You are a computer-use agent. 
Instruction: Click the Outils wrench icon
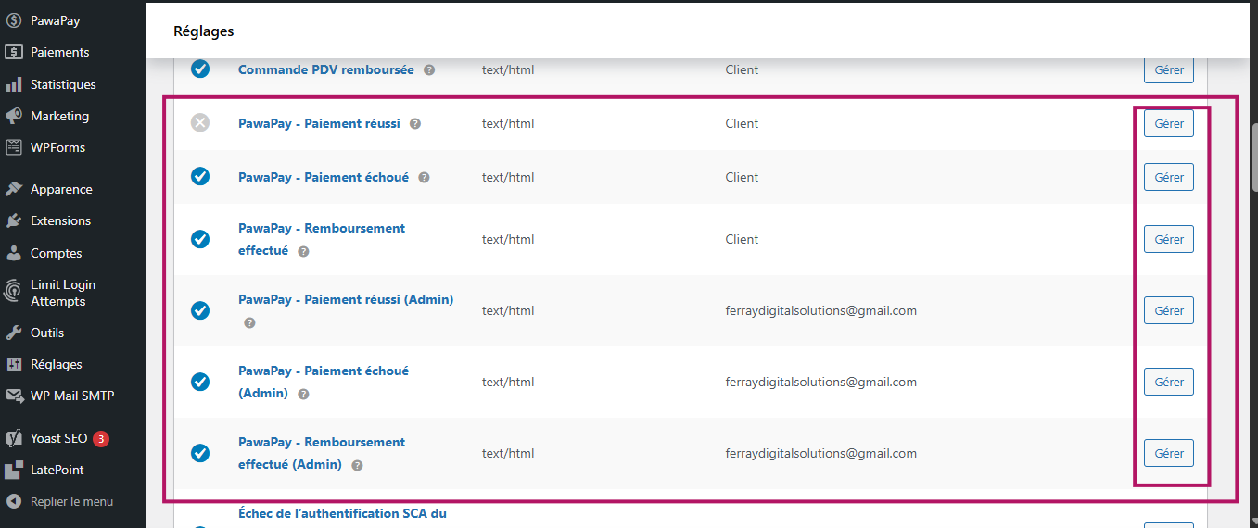coord(14,333)
